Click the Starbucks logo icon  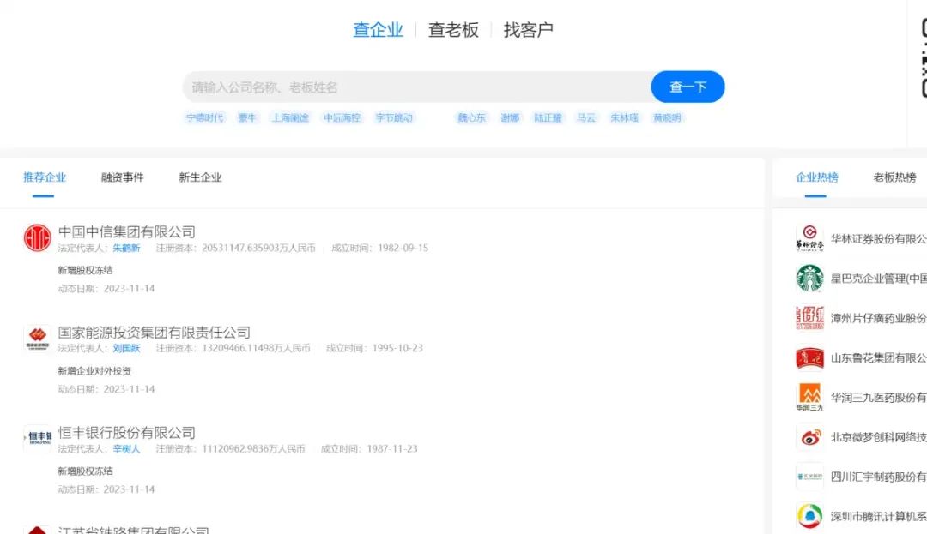click(x=809, y=278)
